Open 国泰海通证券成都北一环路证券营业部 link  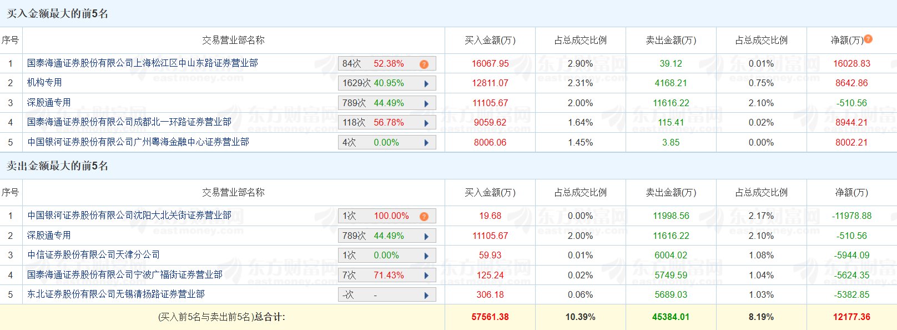129,122
